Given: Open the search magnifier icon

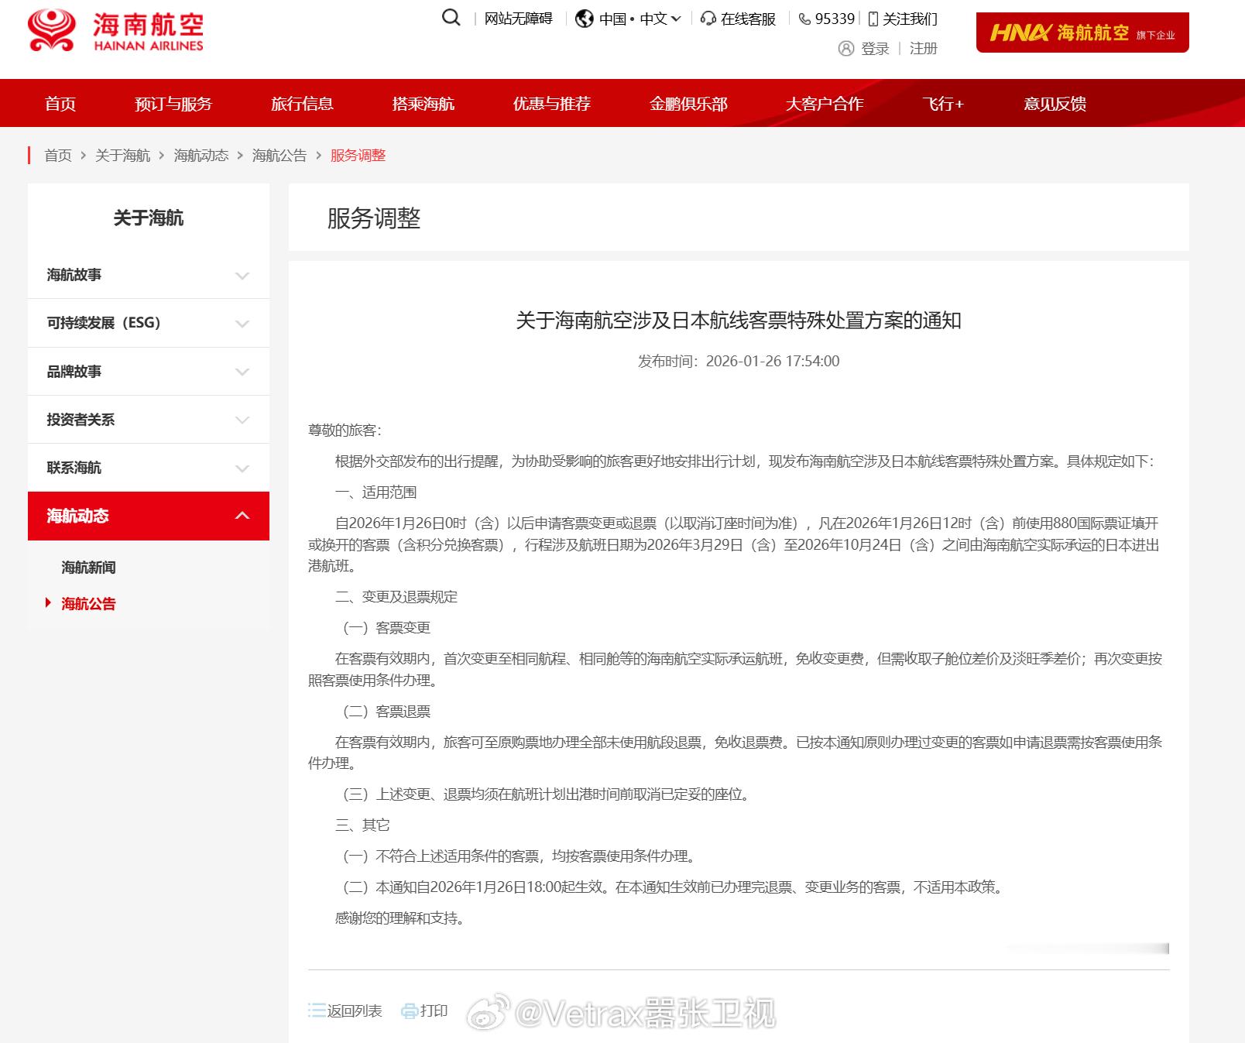Looking at the screenshot, I should click(451, 18).
